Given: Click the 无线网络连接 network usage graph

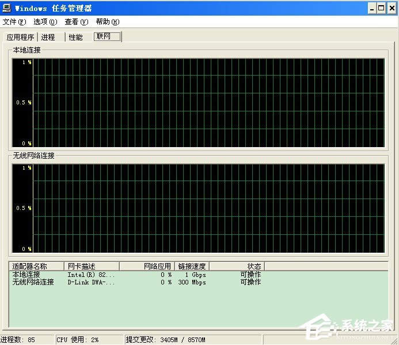Looking at the screenshot, I should point(208,208).
